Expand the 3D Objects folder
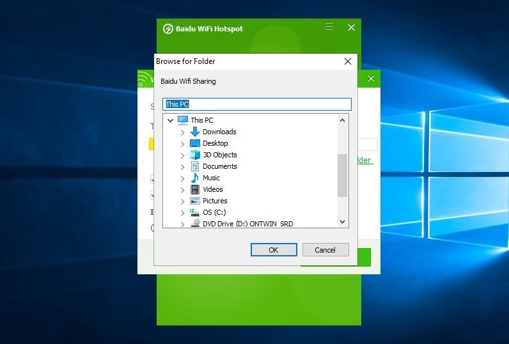 [x=182, y=155]
